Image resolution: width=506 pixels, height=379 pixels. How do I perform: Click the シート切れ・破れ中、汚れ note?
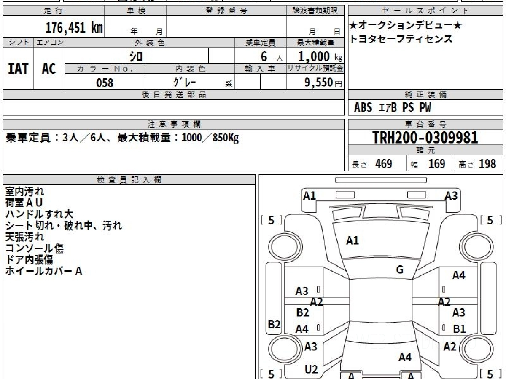(x=64, y=225)
